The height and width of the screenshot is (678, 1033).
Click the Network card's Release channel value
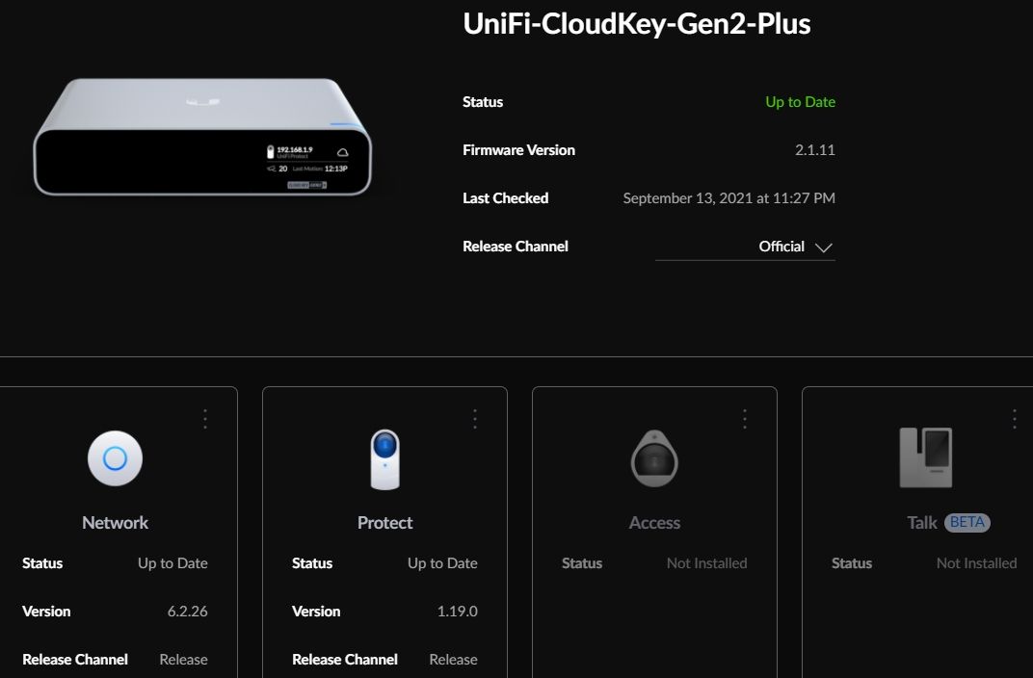pos(183,660)
